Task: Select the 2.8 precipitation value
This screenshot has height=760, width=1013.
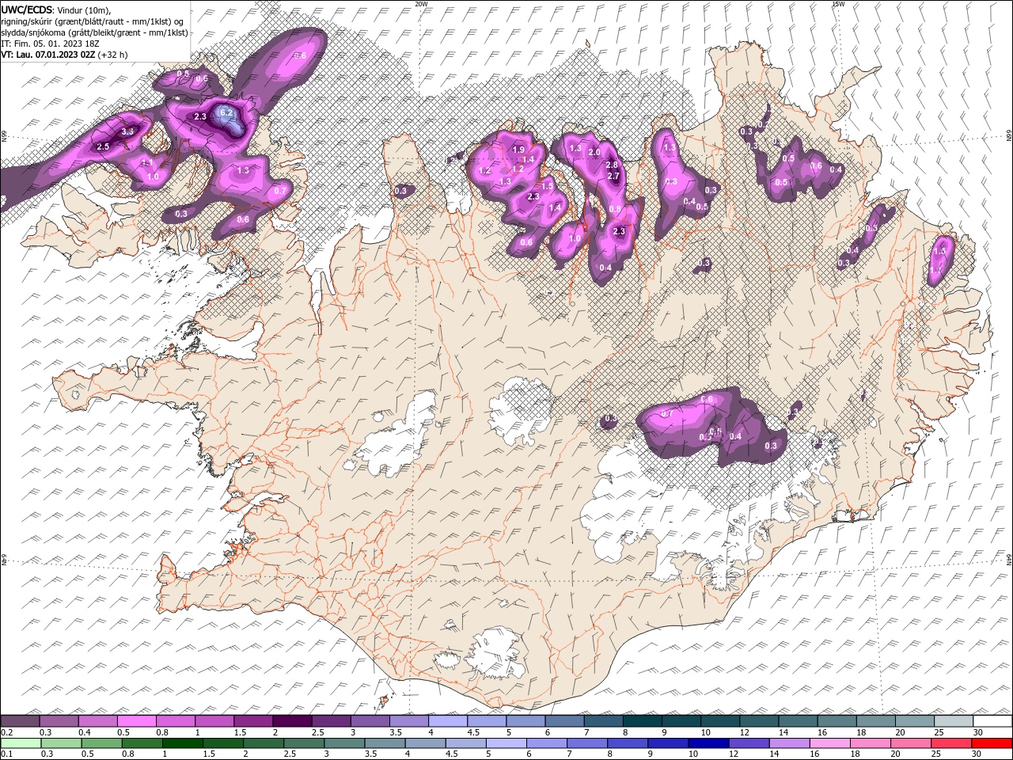Action: pos(611,165)
